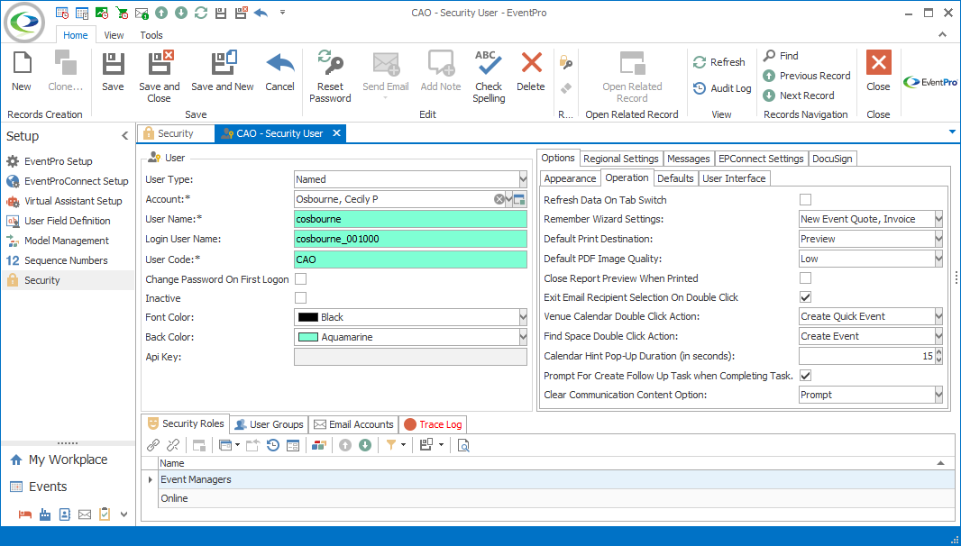This screenshot has width=961, height=546.
Task: Click the black Font Color swatch
Action: click(x=307, y=317)
